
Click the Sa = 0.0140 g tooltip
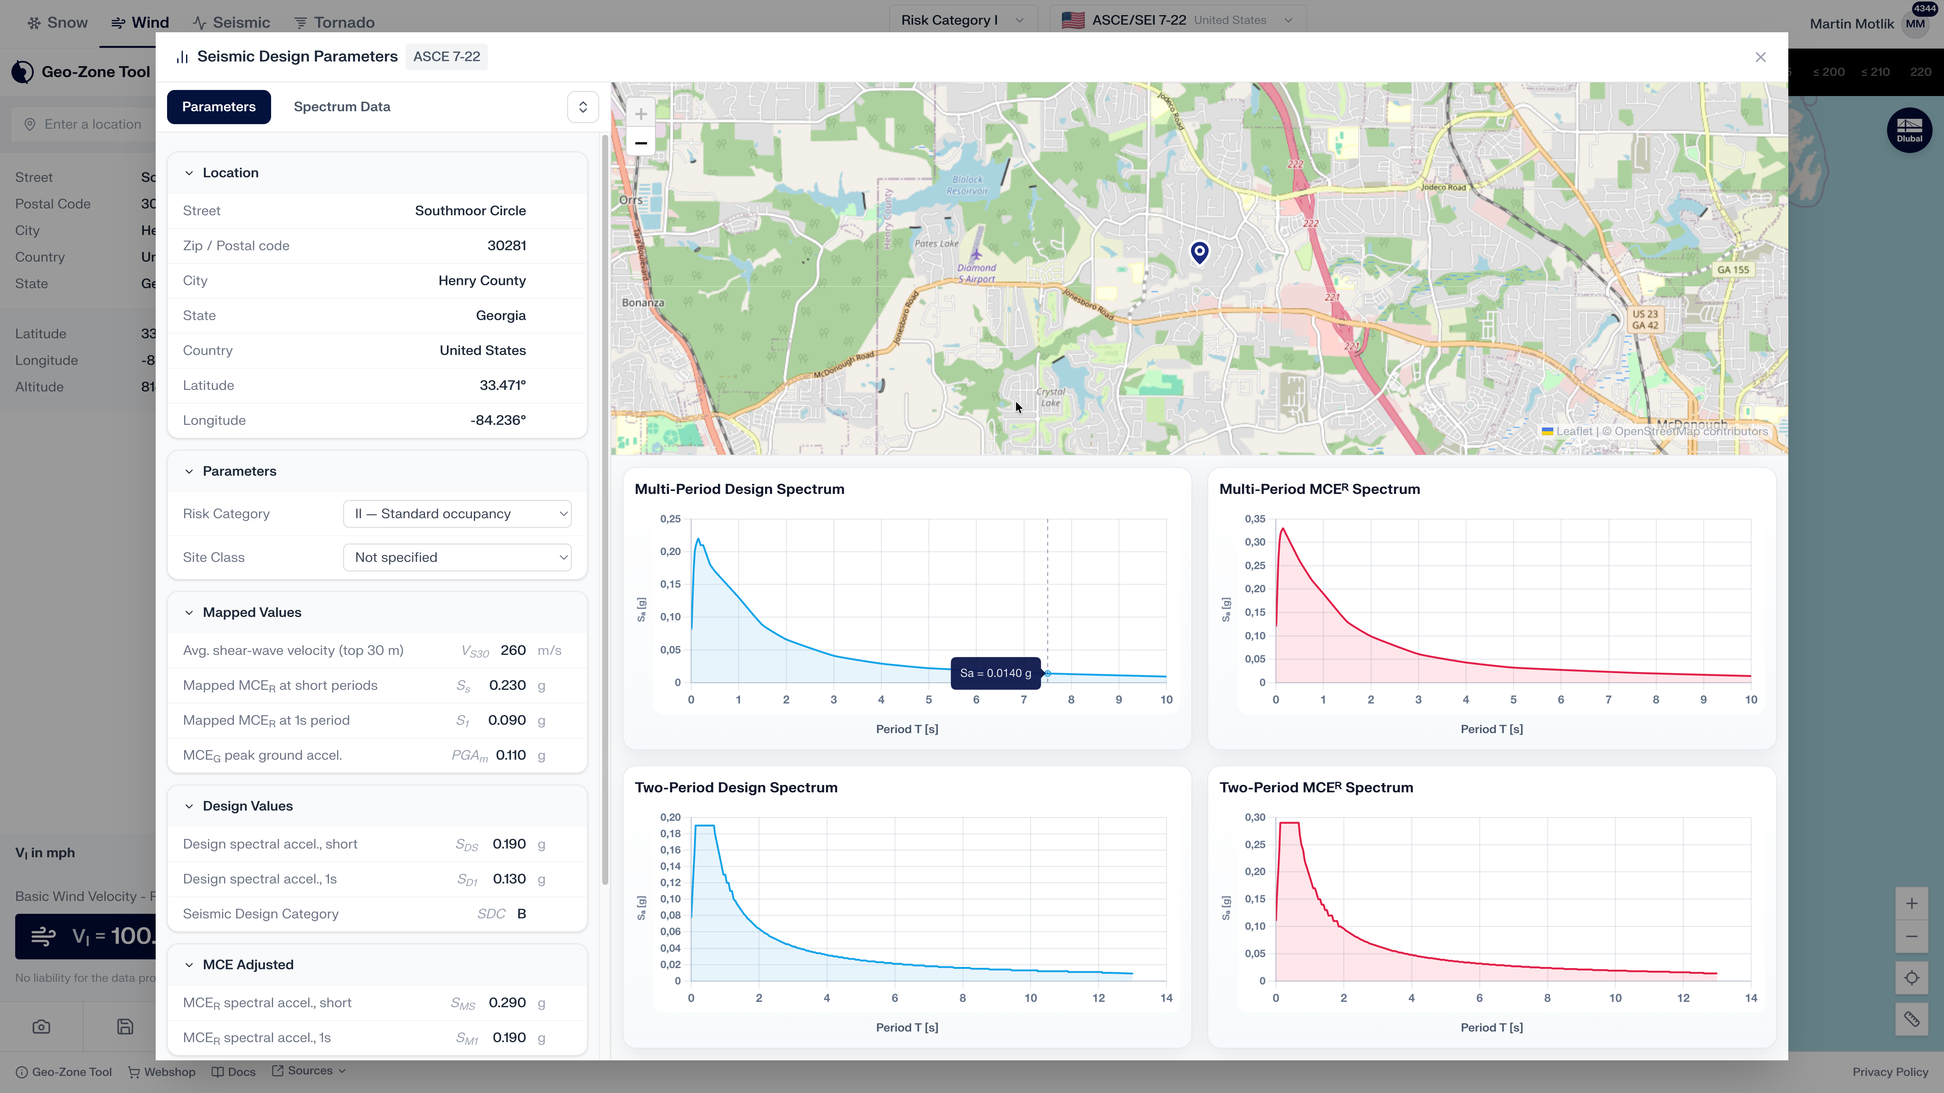(996, 673)
